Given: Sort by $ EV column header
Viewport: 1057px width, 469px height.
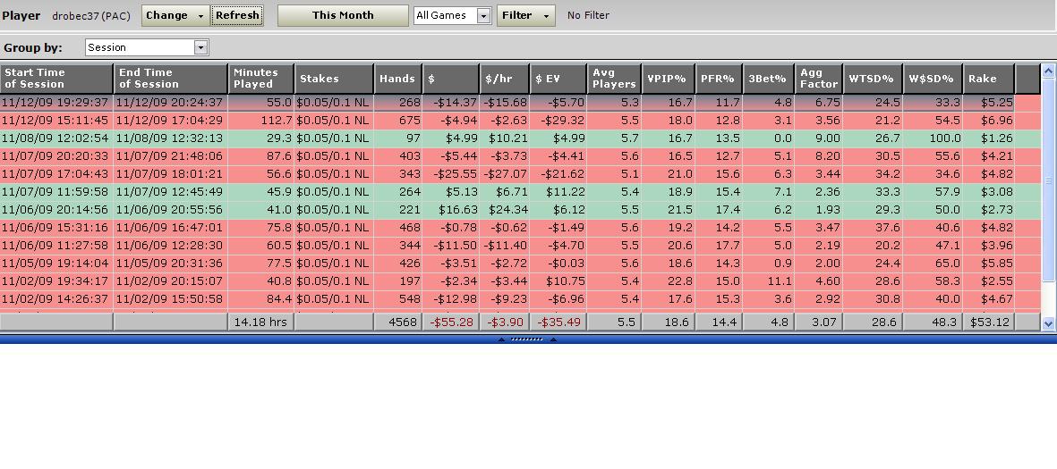Looking at the screenshot, I should [558, 79].
